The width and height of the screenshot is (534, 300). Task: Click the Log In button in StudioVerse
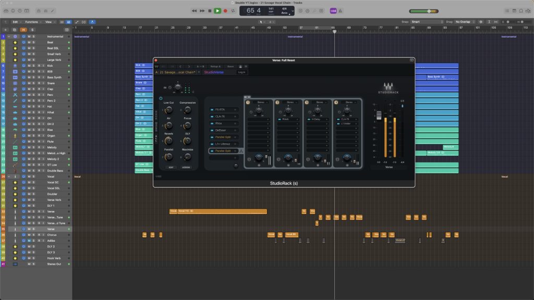(x=242, y=72)
